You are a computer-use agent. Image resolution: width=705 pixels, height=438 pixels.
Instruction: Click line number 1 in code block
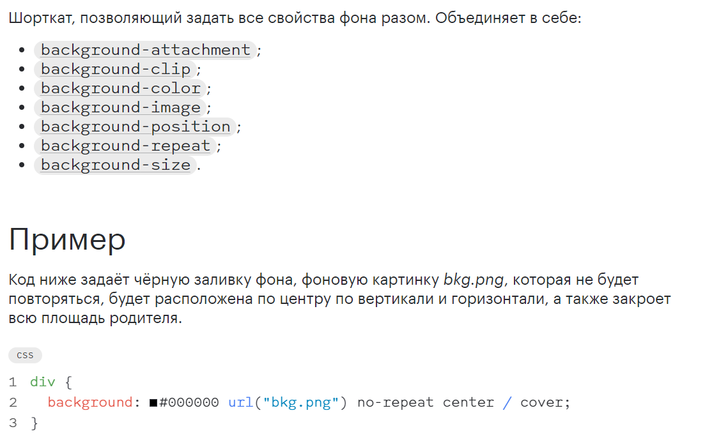pos(13,382)
